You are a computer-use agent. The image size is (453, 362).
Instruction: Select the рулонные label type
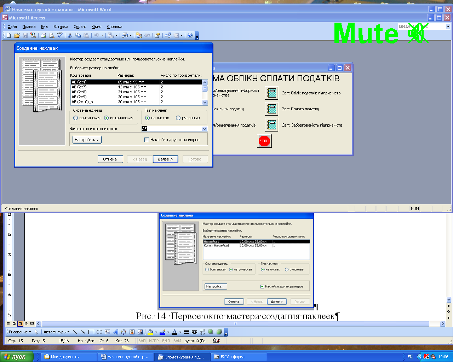tap(178, 118)
